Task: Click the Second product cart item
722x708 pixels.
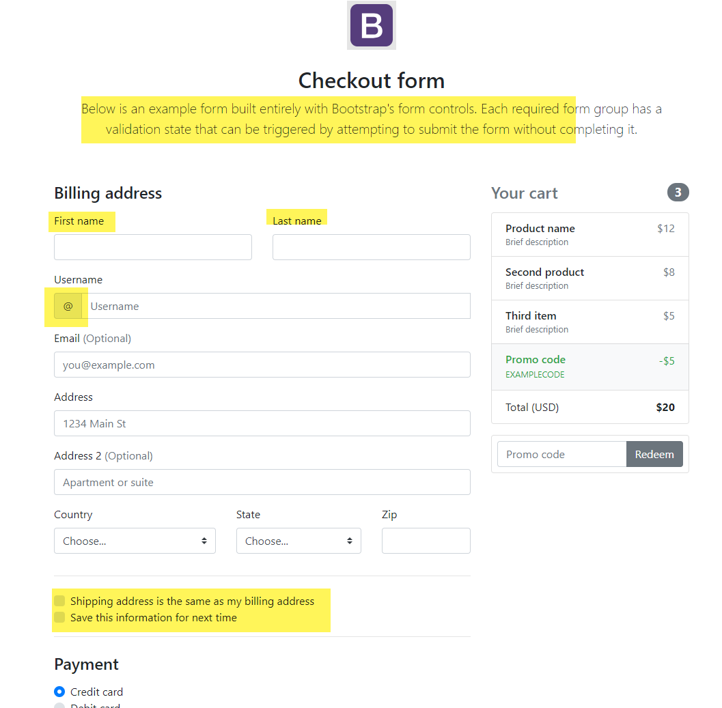Action: tap(590, 279)
